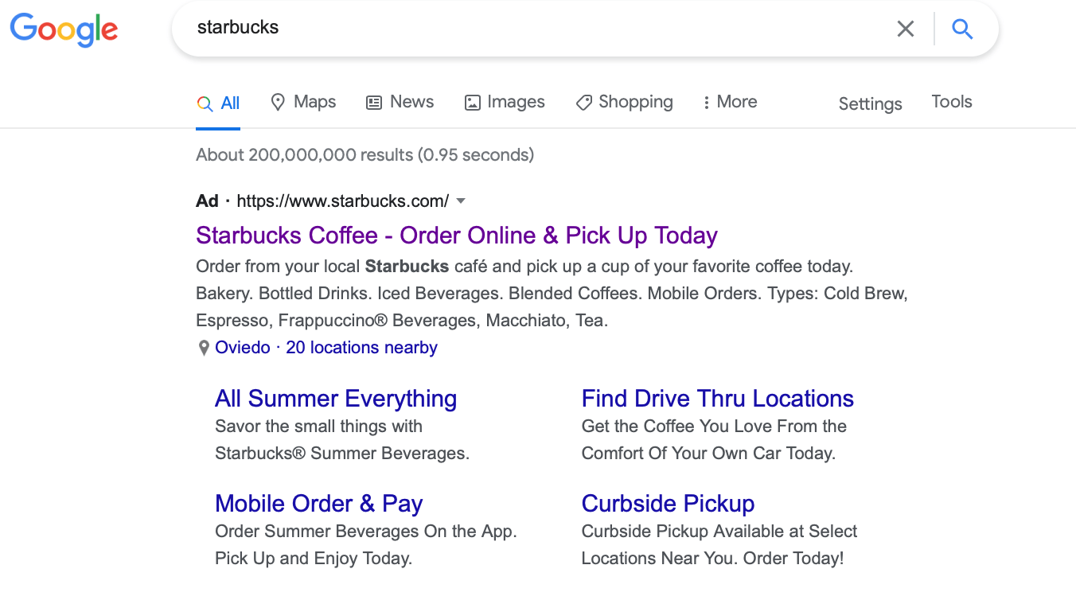Open the Shopping tab

coord(625,102)
